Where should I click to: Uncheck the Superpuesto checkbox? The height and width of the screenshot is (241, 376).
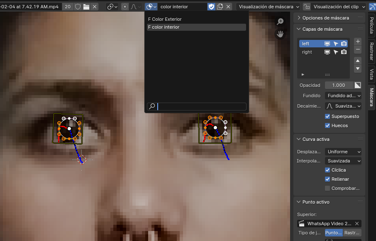click(x=327, y=116)
